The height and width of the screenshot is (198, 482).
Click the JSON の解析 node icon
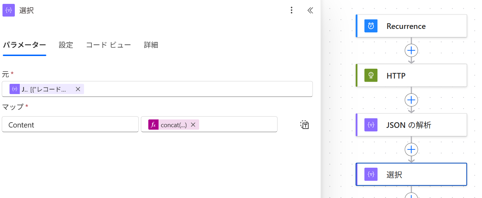371,125
